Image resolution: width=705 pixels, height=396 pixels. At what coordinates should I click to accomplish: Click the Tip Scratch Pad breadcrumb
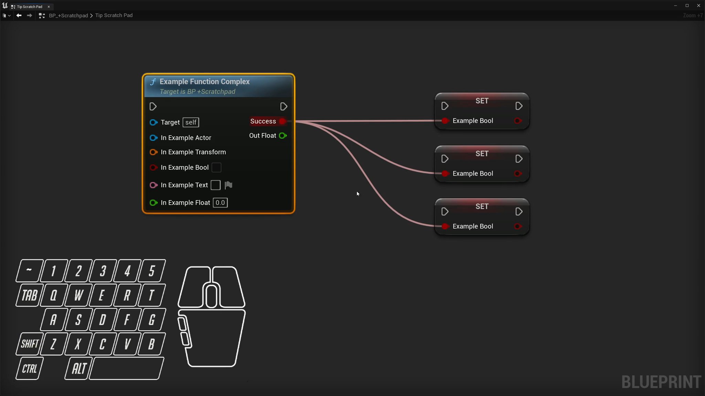(114, 15)
